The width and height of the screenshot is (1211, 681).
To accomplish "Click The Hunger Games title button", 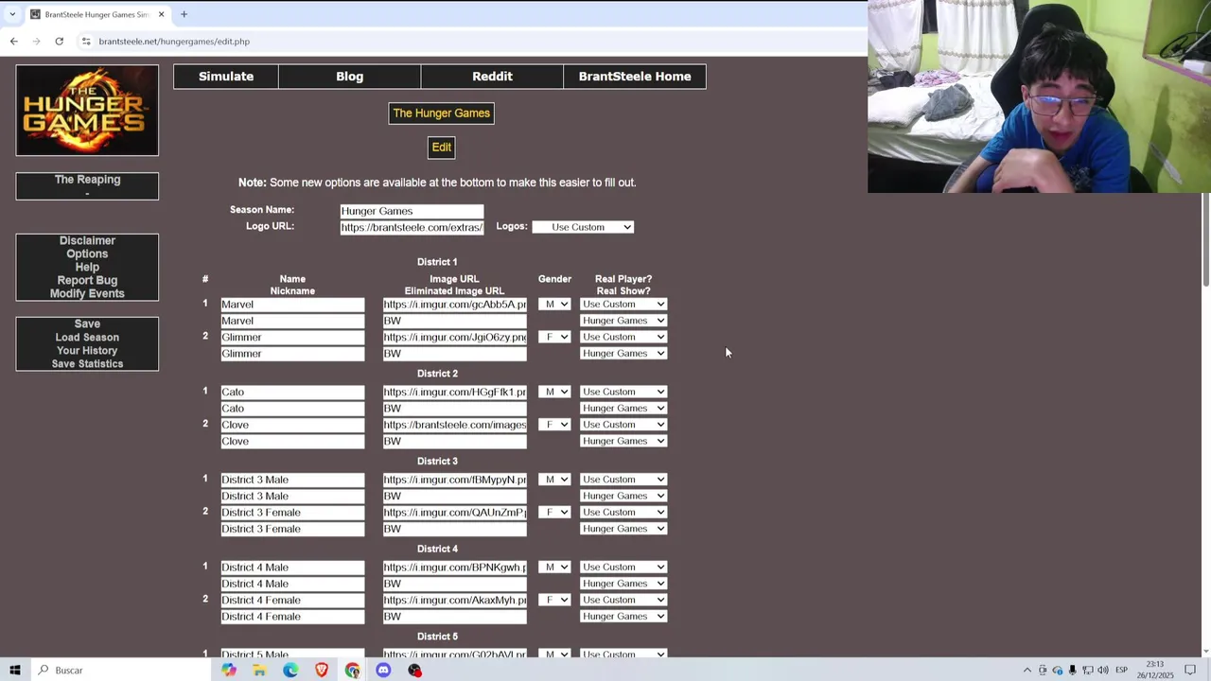I will point(441,113).
